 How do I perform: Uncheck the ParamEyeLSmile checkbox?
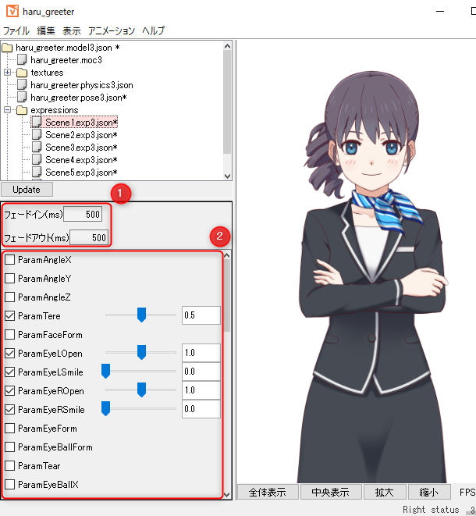coord(10,372)
